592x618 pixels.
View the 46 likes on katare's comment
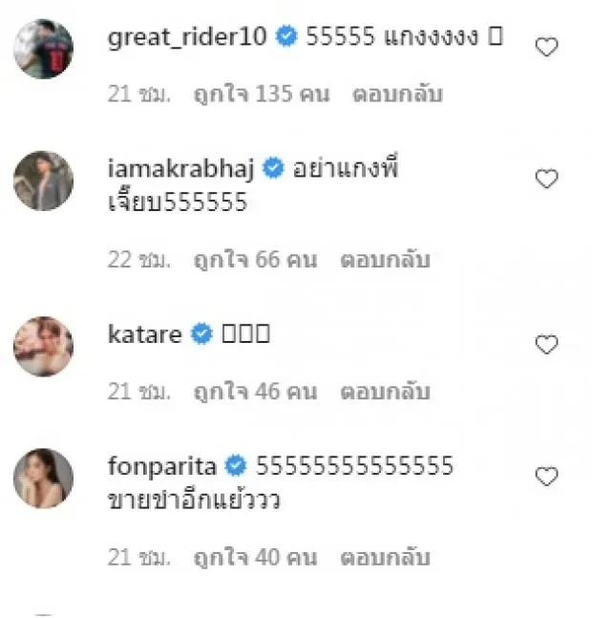[x=255, y=392]
